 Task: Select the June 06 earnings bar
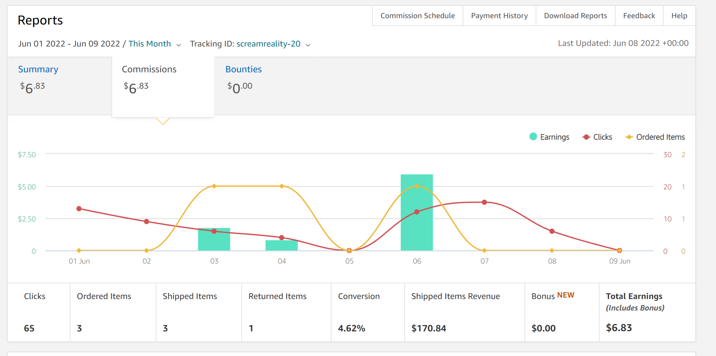point(416,212)
